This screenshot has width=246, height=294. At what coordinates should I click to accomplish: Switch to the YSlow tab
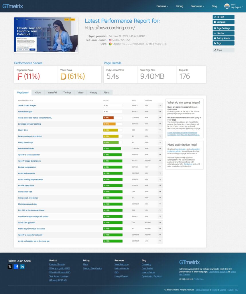point(38,92)
